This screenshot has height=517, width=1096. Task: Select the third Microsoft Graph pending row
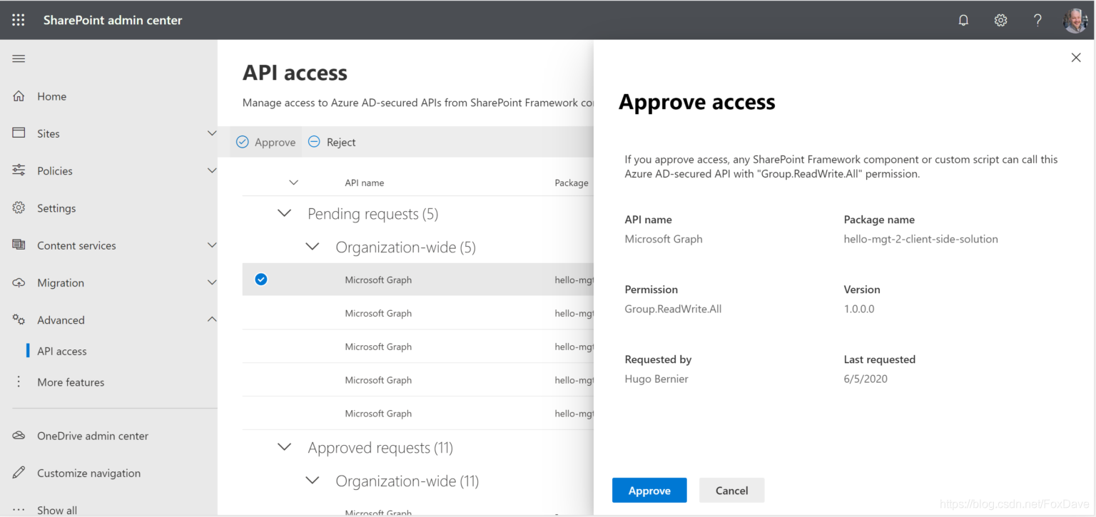pos(418,347)
